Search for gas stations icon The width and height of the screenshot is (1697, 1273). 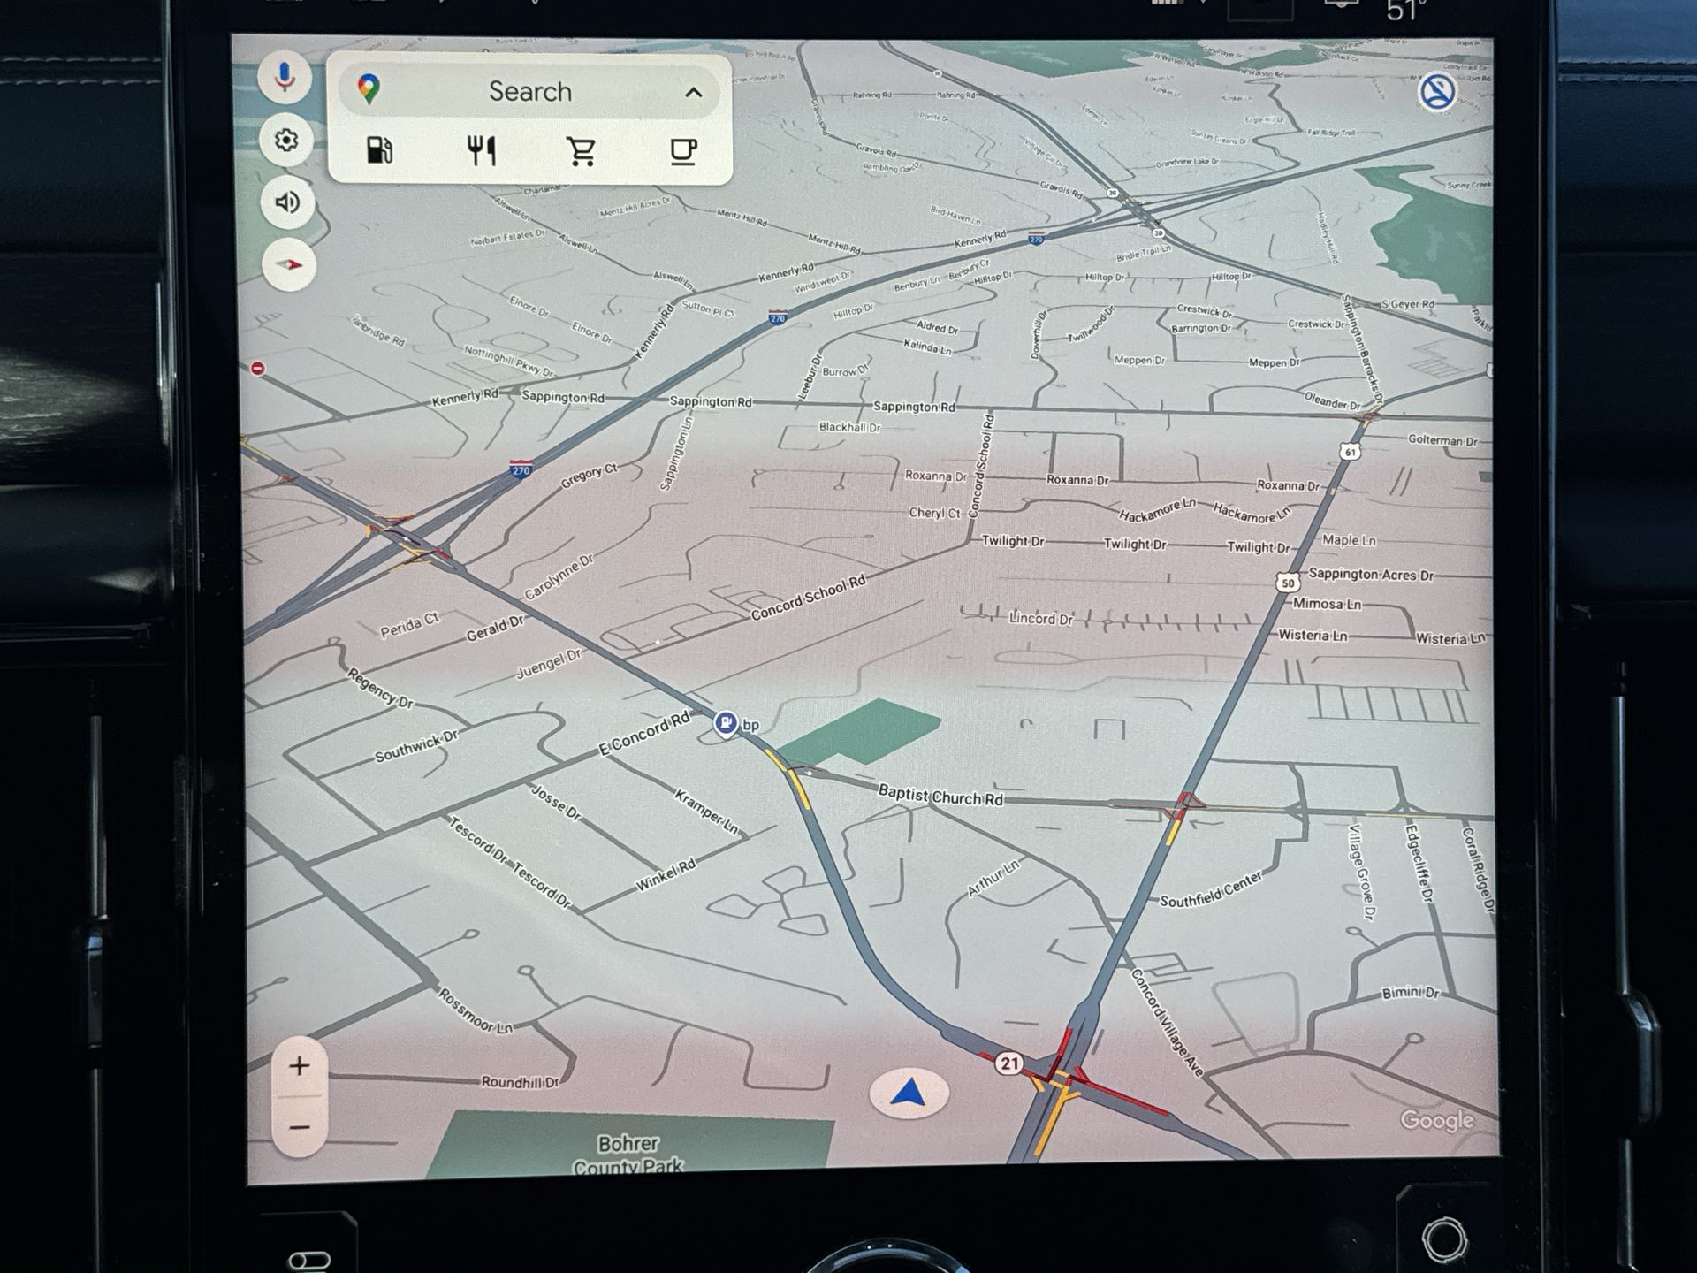[x=379, y=150]
